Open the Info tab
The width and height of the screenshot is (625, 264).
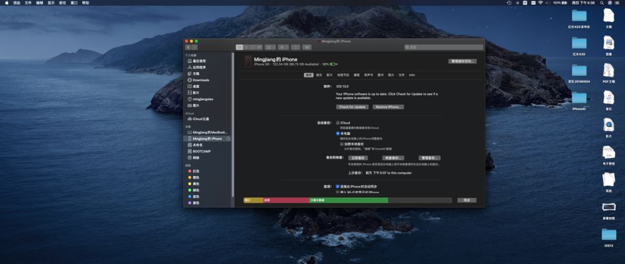[x=411, y=75]
